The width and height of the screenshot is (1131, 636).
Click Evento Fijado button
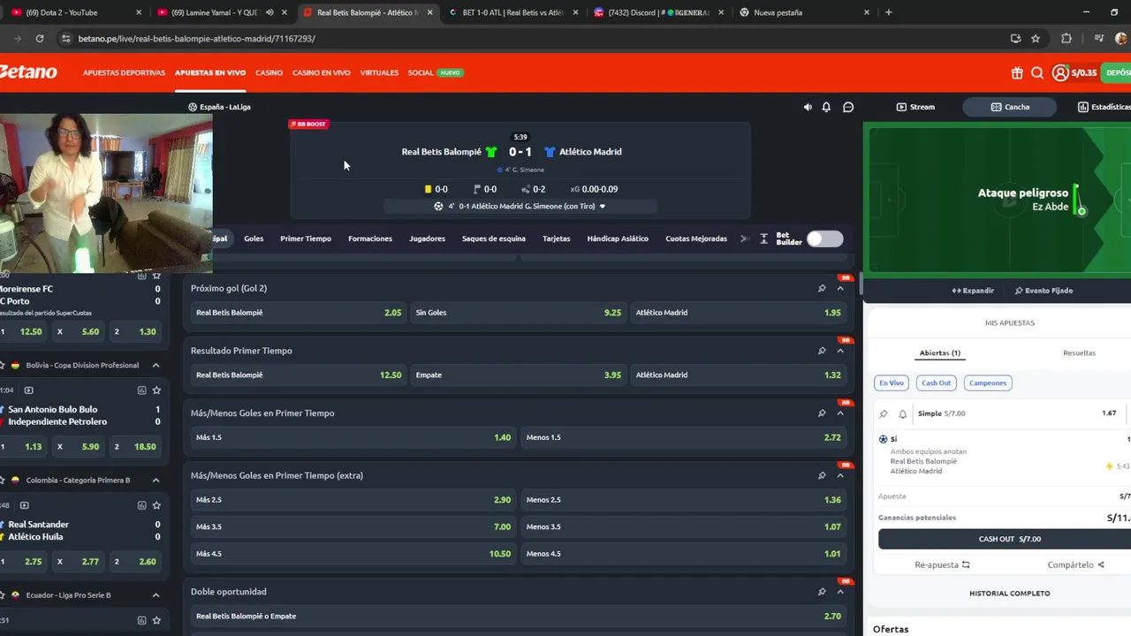[1044, 291]
